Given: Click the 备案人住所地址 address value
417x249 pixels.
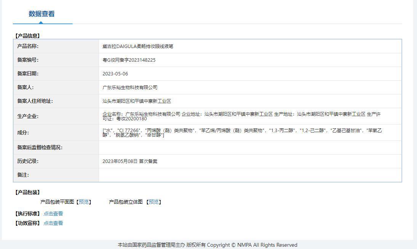Looking at the screenshot, I should [137, 101].
